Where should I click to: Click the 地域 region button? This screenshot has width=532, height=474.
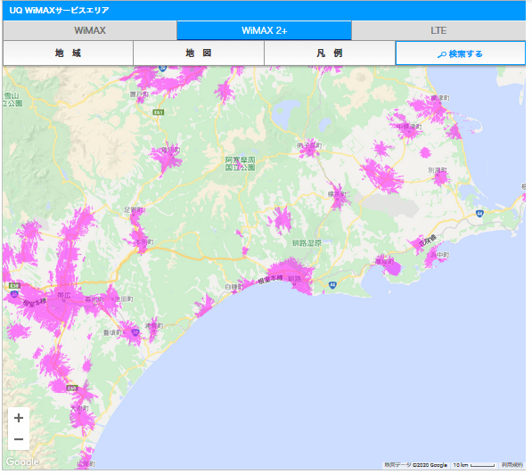coord(69,53)
